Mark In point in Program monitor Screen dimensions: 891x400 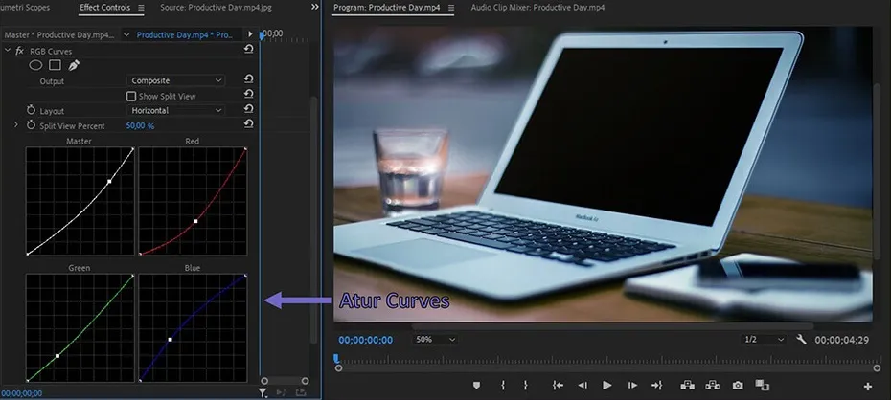coord(503,386)
